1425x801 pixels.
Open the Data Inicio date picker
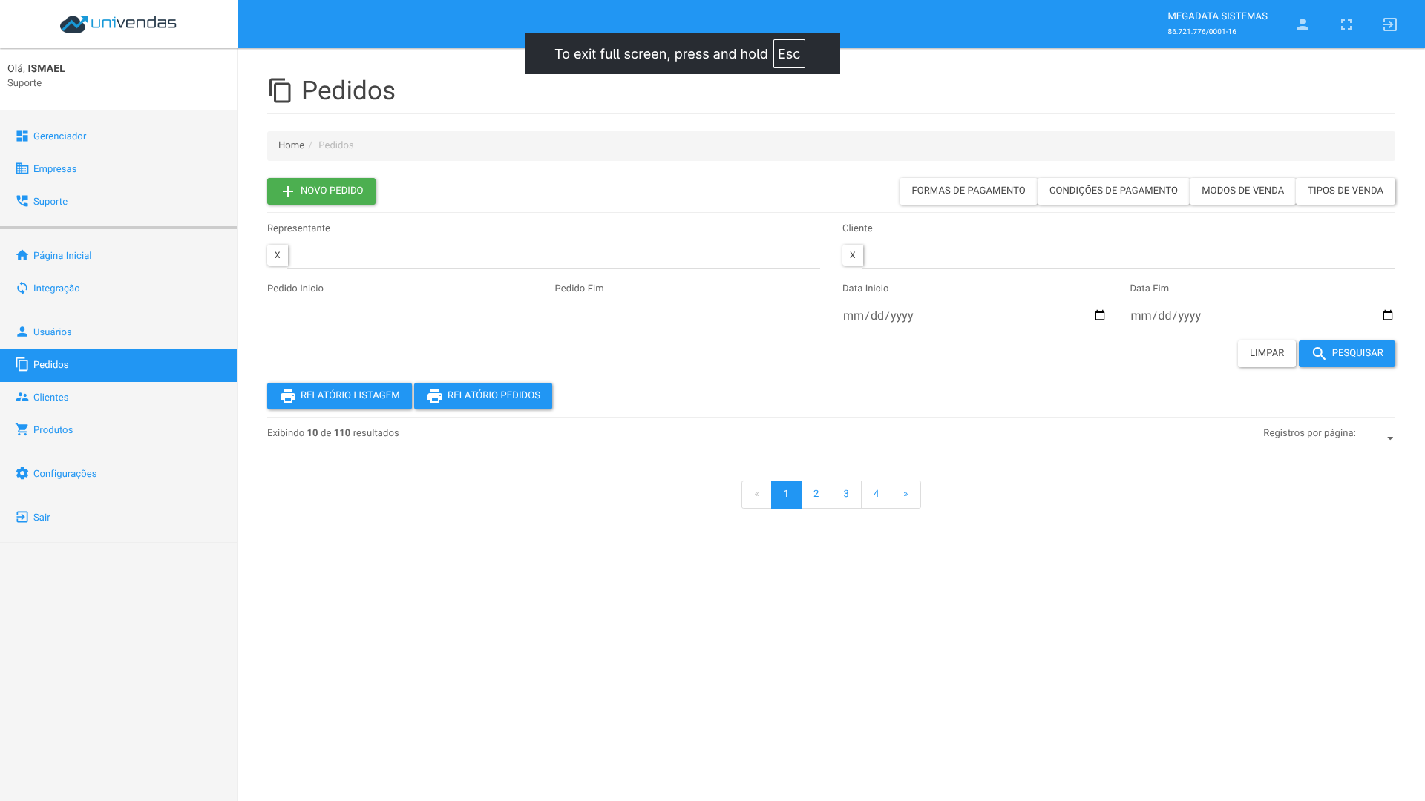coord(1099,315)
